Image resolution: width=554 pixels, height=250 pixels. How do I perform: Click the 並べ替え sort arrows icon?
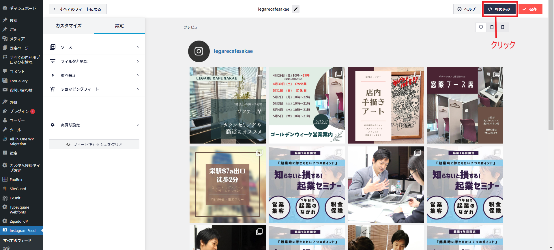53,75
